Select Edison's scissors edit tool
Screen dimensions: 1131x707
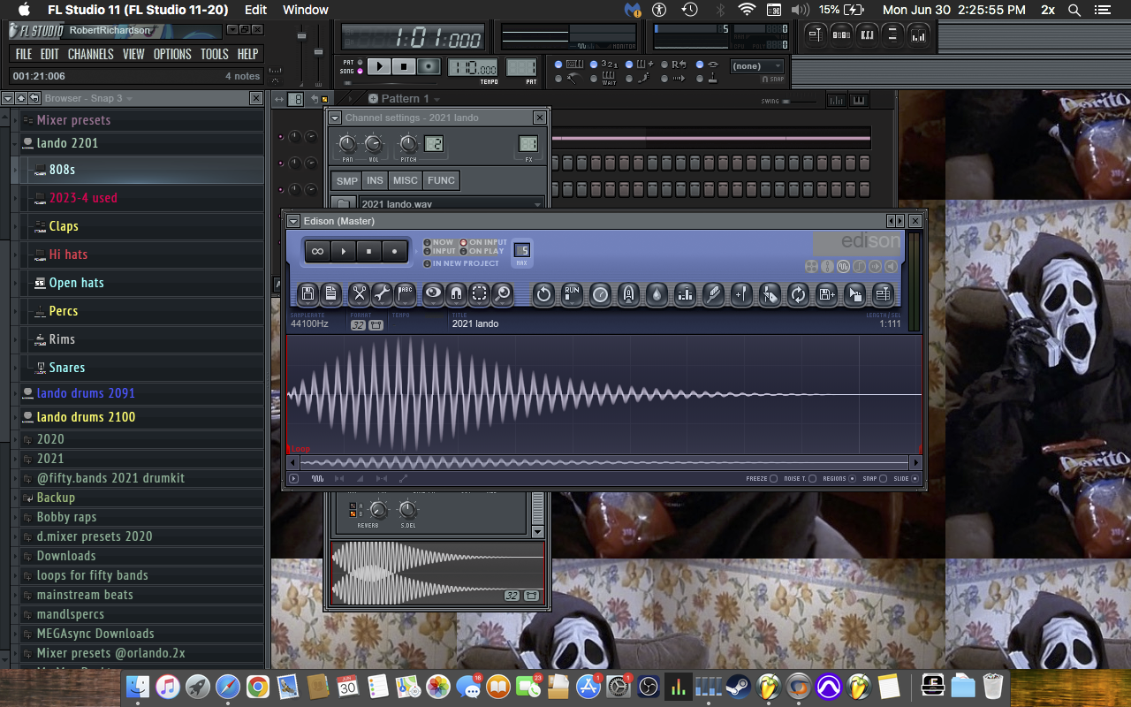click(359, 294)
